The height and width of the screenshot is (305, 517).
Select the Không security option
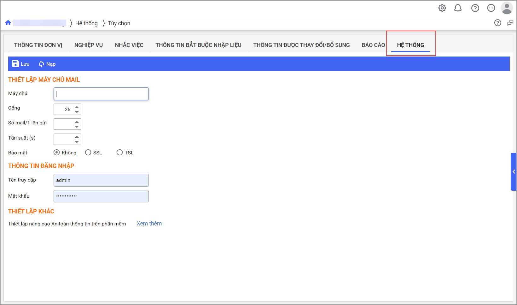pos(57,152)
